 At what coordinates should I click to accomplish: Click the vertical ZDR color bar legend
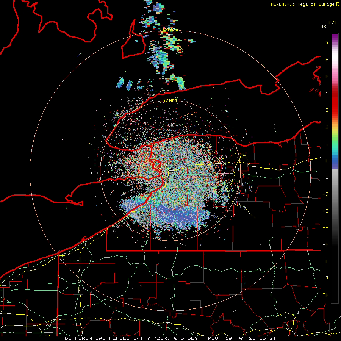[335, 168]
